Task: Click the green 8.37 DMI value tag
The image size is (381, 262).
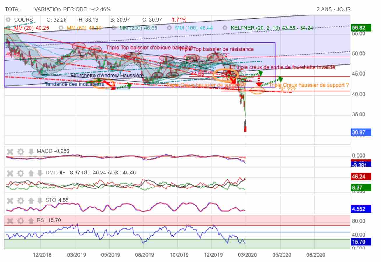Action: click(x=361, y=187)
